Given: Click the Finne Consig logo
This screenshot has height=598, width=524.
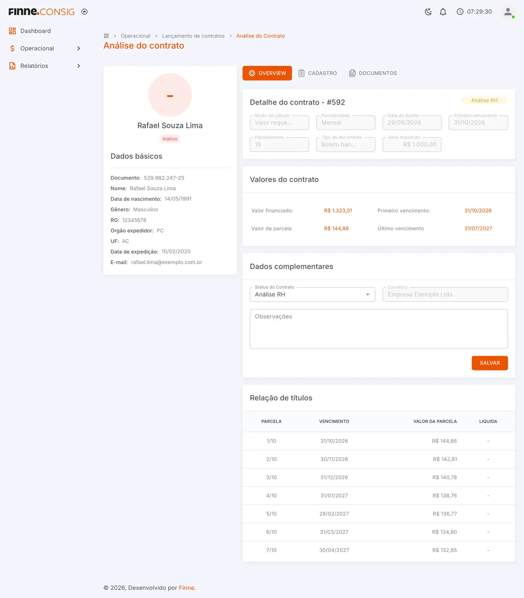Looking at the screenshot, I should point(42,12).
